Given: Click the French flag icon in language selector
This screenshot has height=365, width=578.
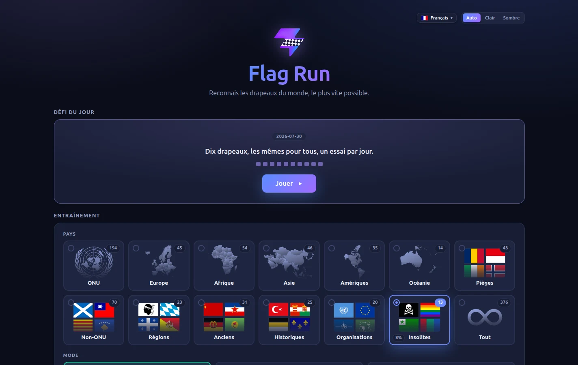Looking at the screenshot, I should (x=425, y=18).
